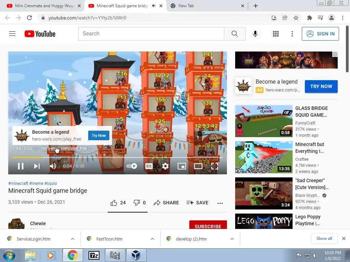Go to the YouTube home logo
Screen dimensions: 350x262
click(40, 34)
